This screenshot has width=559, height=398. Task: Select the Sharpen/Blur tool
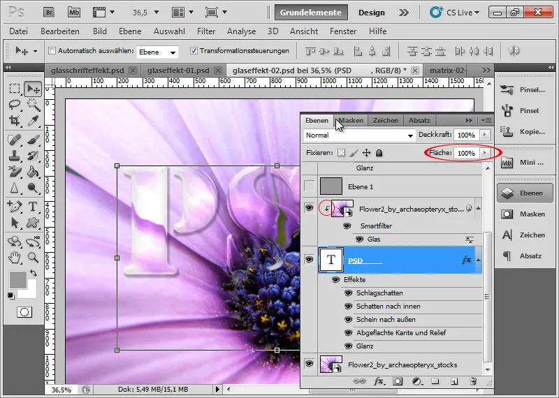[14, 187]
